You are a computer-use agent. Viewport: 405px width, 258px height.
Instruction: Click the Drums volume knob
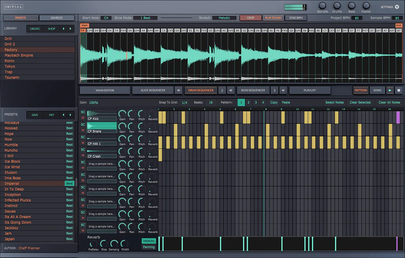[x=337, y=6]
